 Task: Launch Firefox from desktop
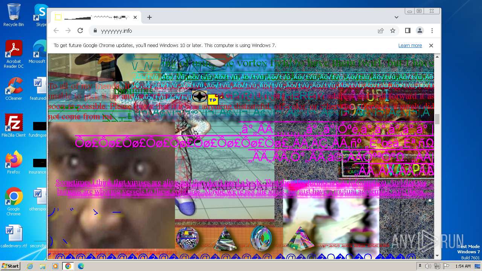click(14, 163)
